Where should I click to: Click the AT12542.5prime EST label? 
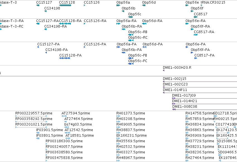point(79,130)
